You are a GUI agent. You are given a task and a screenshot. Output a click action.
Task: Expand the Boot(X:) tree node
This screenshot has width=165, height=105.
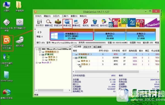[37, 63]
